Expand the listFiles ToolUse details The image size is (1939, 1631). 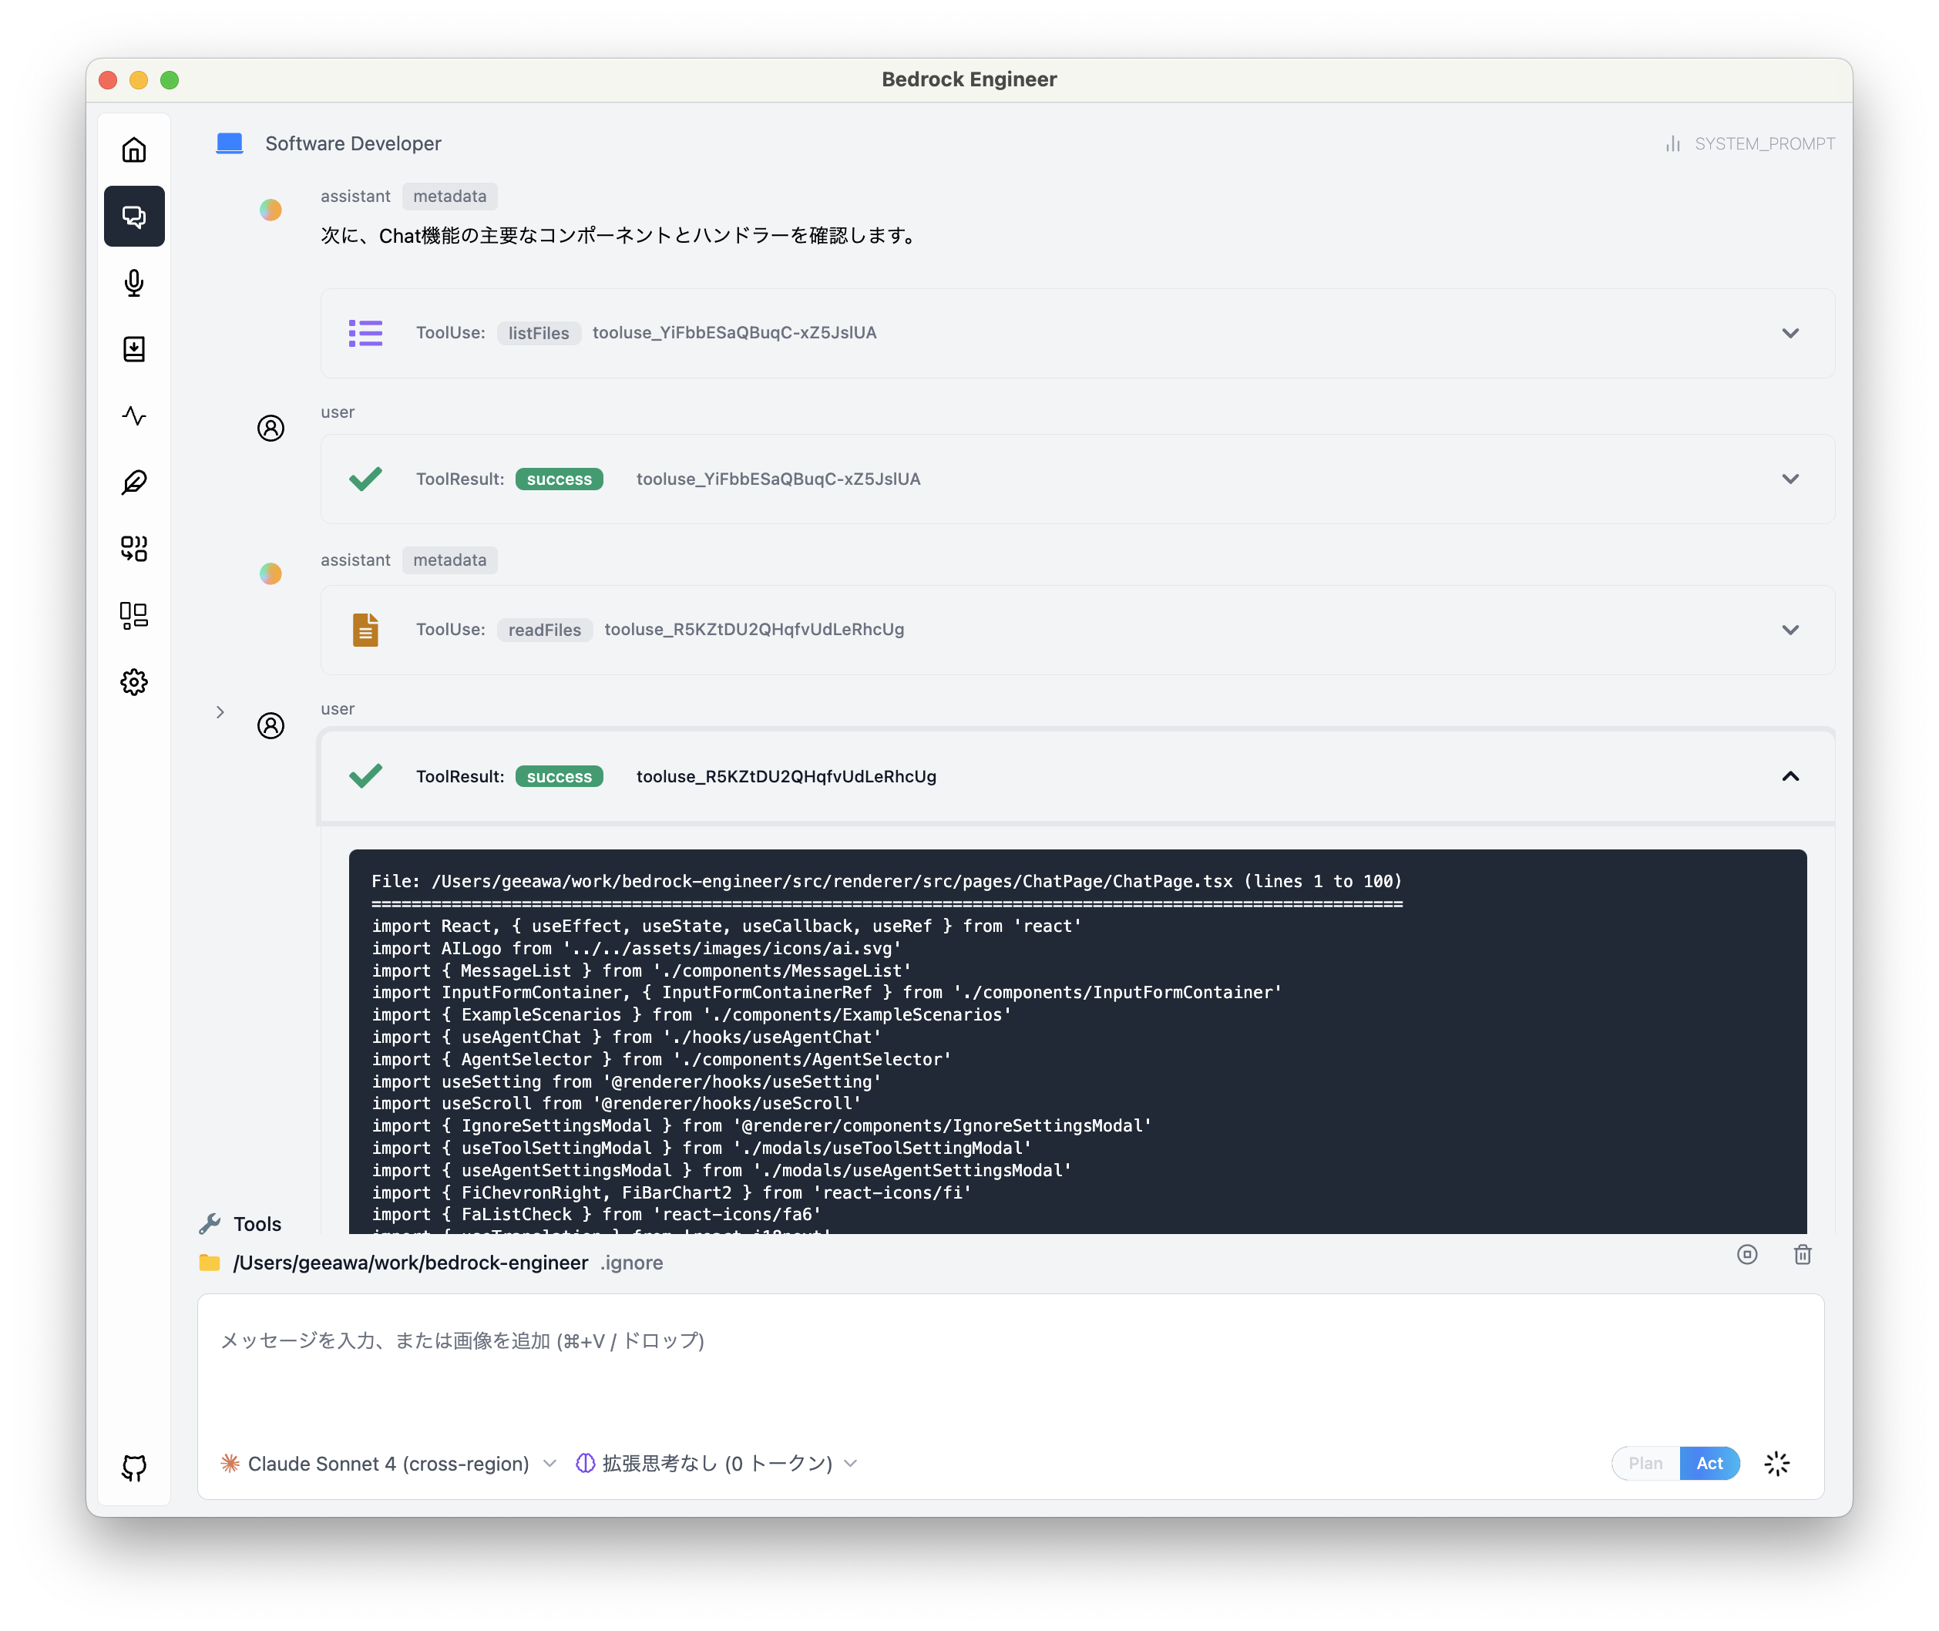click(1791, 333)
